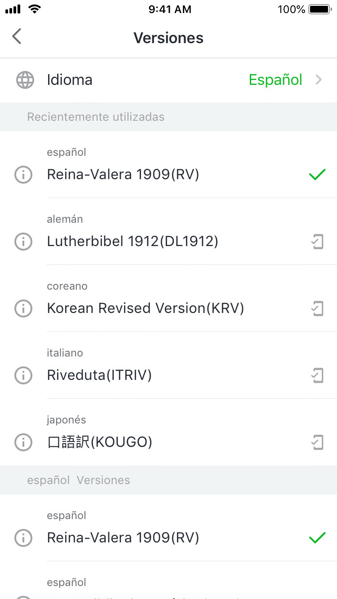Download the Lutherbibel 1912 version
Viewport: 337px width, 599px height.
coord(317,242)
